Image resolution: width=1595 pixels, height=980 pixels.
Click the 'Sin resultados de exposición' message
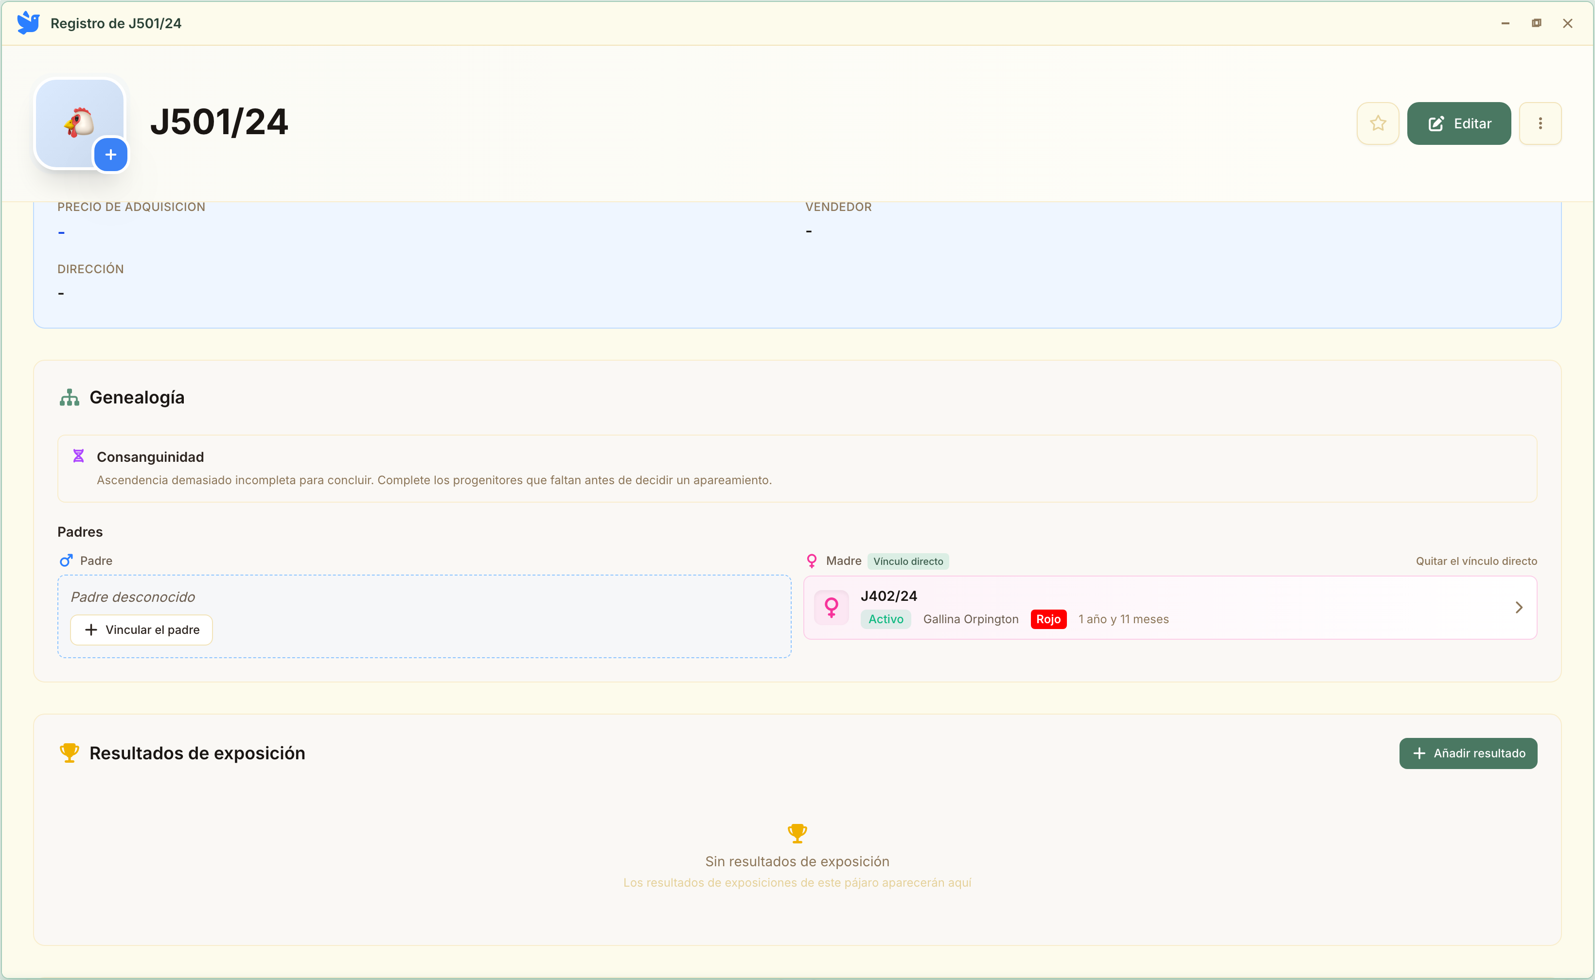pos(797,861)
